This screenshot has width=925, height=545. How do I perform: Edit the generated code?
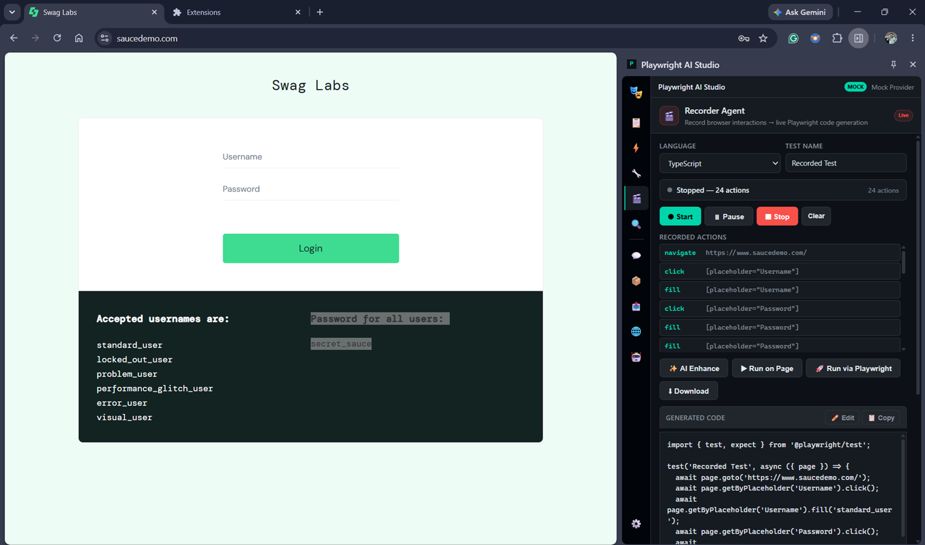click(842, 418)
